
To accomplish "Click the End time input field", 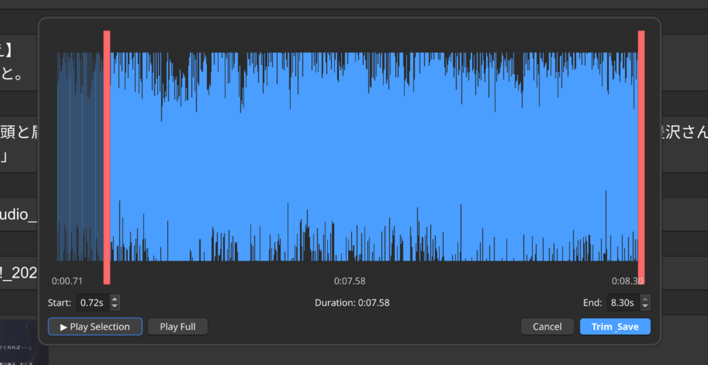I will (623, 303).
